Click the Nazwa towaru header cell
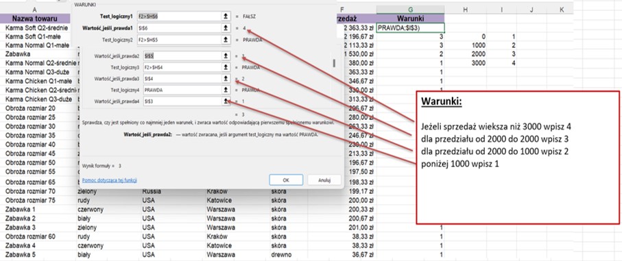The width and height of the screenshot is (622, 261). tap(35, 18)
